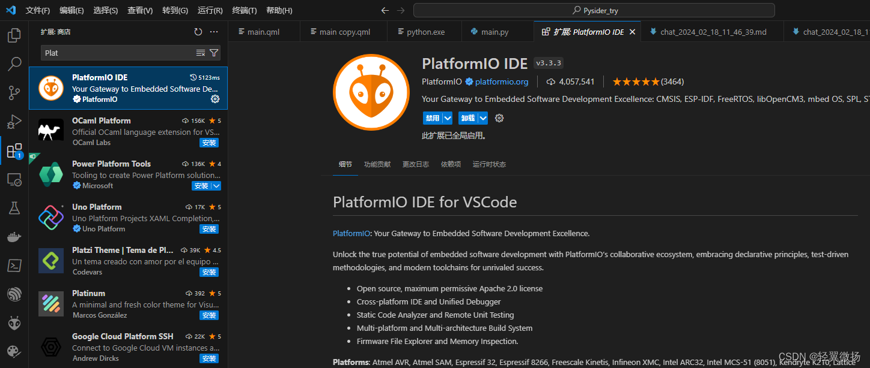The image size is (870, 368).
Task: Install the Uno Platform extension
Action: 209,229
